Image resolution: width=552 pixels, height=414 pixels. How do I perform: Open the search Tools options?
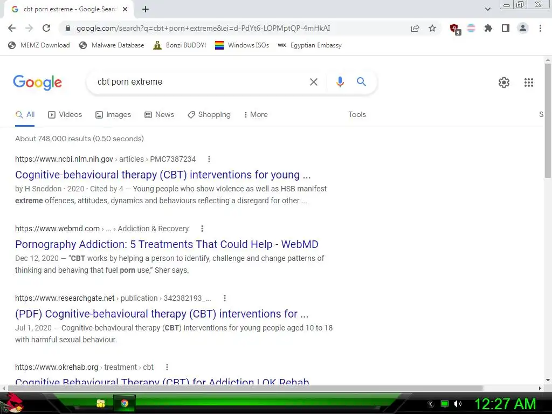(357, 115)
